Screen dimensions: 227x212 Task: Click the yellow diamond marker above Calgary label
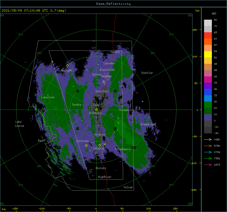[100, 145]
